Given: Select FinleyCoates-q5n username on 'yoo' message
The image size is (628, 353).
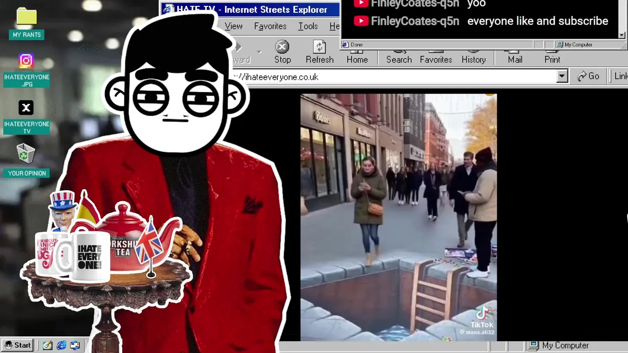Looking at the screenshot, I should tap(415, 3).
